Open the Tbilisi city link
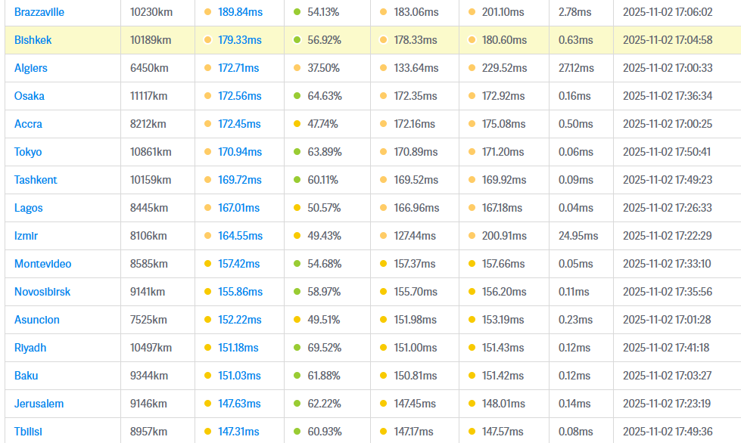Screen dimensions: 741x443 [x=28, y=432]
